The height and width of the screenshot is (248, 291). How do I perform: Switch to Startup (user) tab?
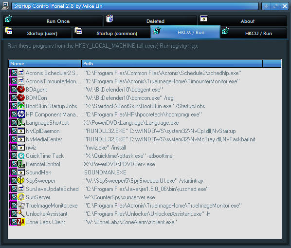click(x=37, y=33)
